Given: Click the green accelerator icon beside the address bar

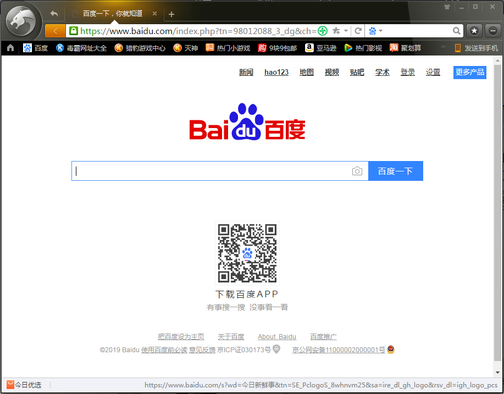Looking at the screenshot, I should (x=323, y=31).
